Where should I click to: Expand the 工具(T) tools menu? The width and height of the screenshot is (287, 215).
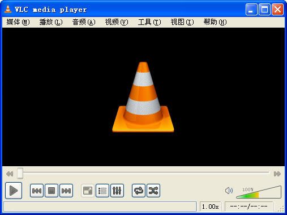(149, 22)
